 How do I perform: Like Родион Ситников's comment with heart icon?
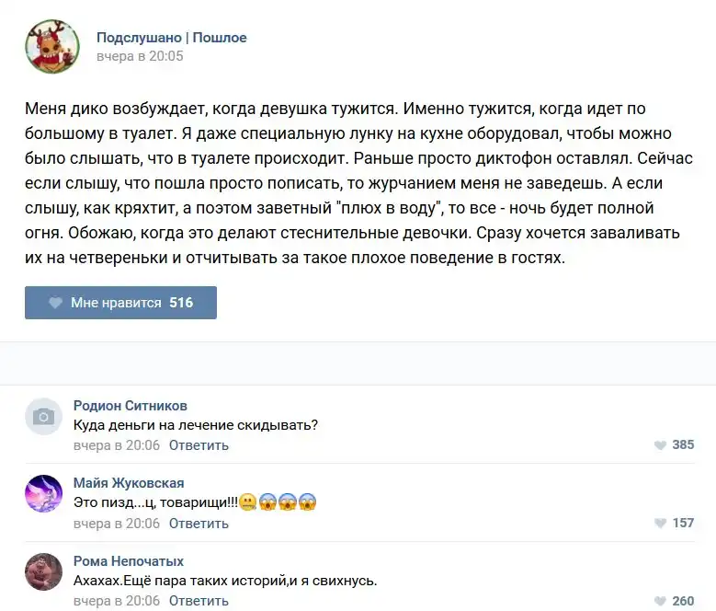[x=660, y=445]
